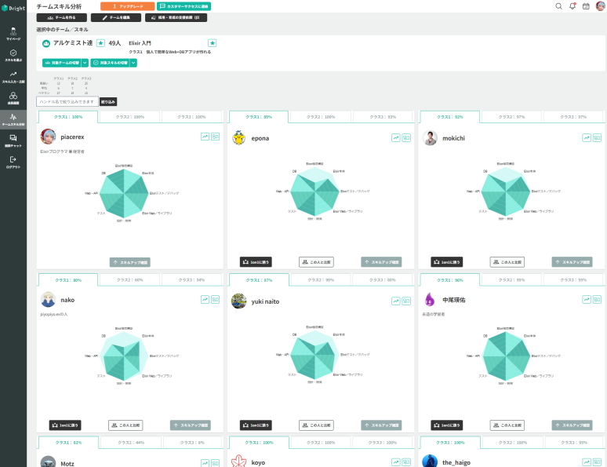Click piacerex profile avatar
Screen dimensions: 607x467
(48, 137)
